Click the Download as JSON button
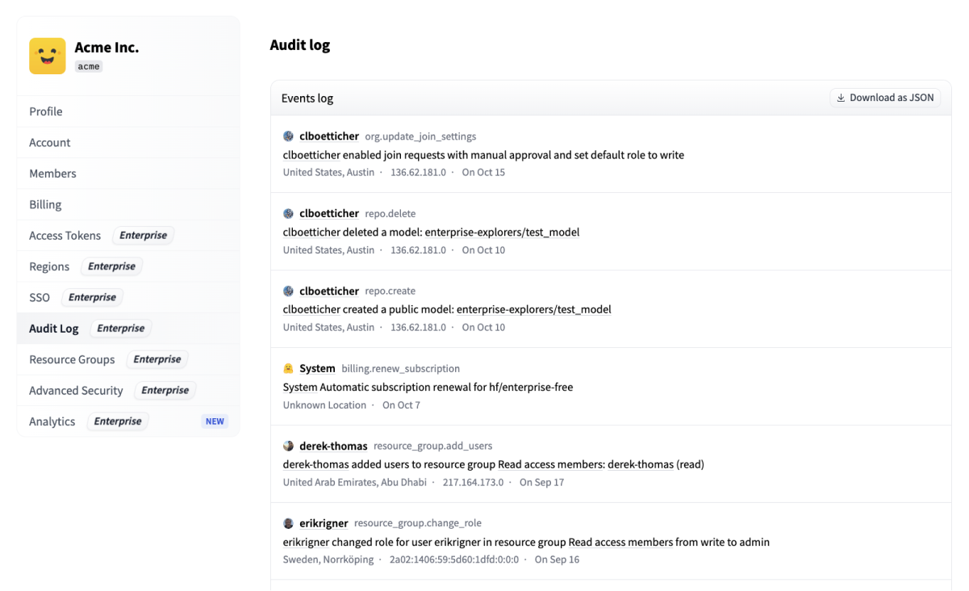The width and height of the screenshot is (969, 591). pyautogui.click(x=885, y=97)
